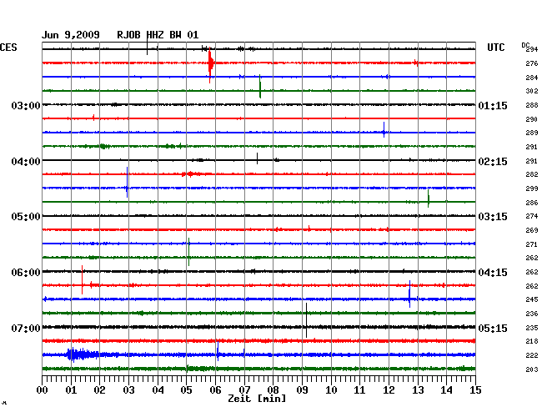Screen dimensions: 542x412
Task: Select the UTC time label '03:15'
Action: (x=493, y=217)
